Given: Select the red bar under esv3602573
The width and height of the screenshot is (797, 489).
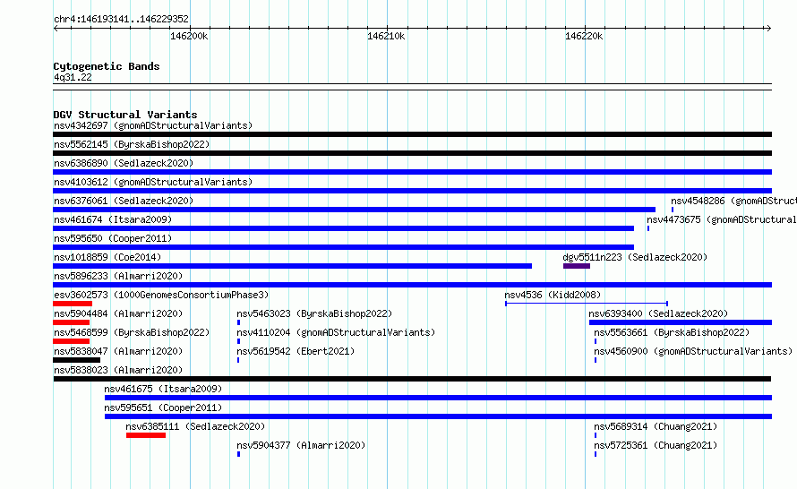Looking at the screenshot, I should pyautogui.click(x=73, y=304).
